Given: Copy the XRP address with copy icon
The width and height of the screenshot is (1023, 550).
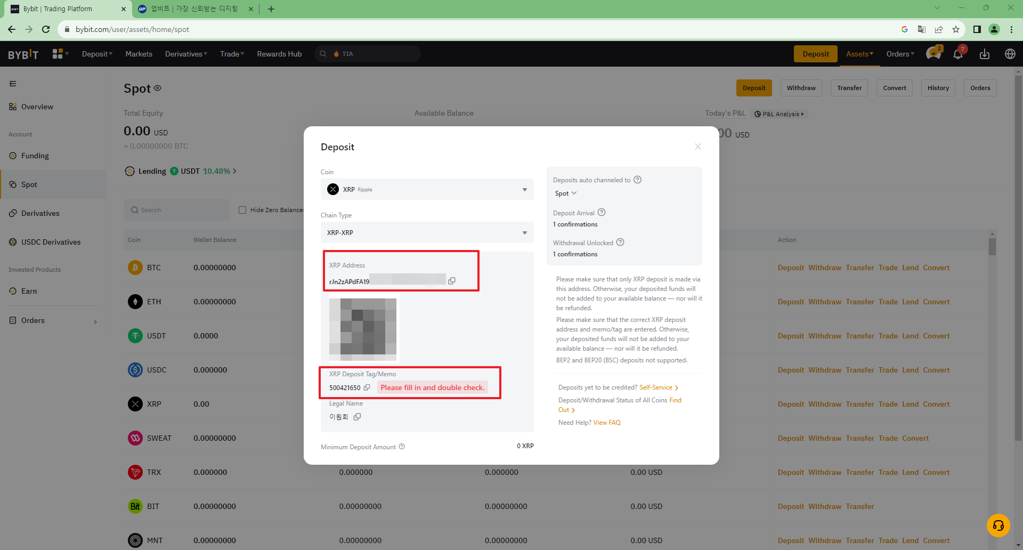Looking at the screenshot, I should 451,281.
